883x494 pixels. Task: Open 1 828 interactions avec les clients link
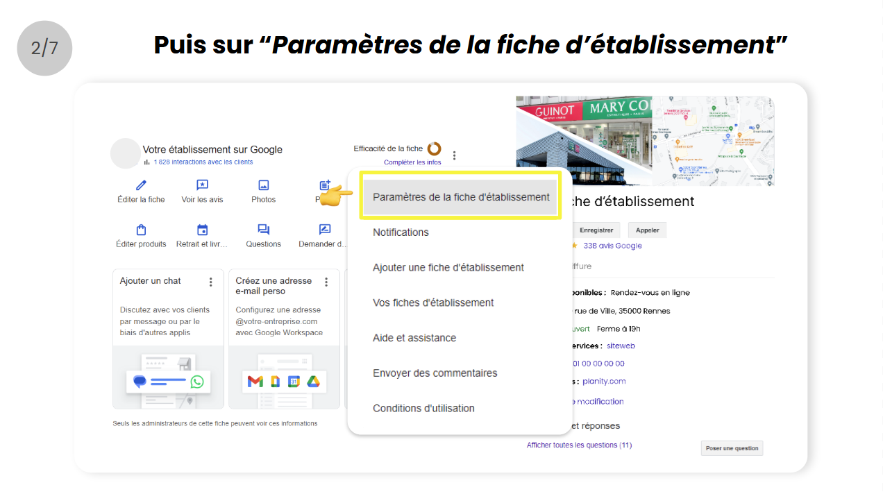203,162
